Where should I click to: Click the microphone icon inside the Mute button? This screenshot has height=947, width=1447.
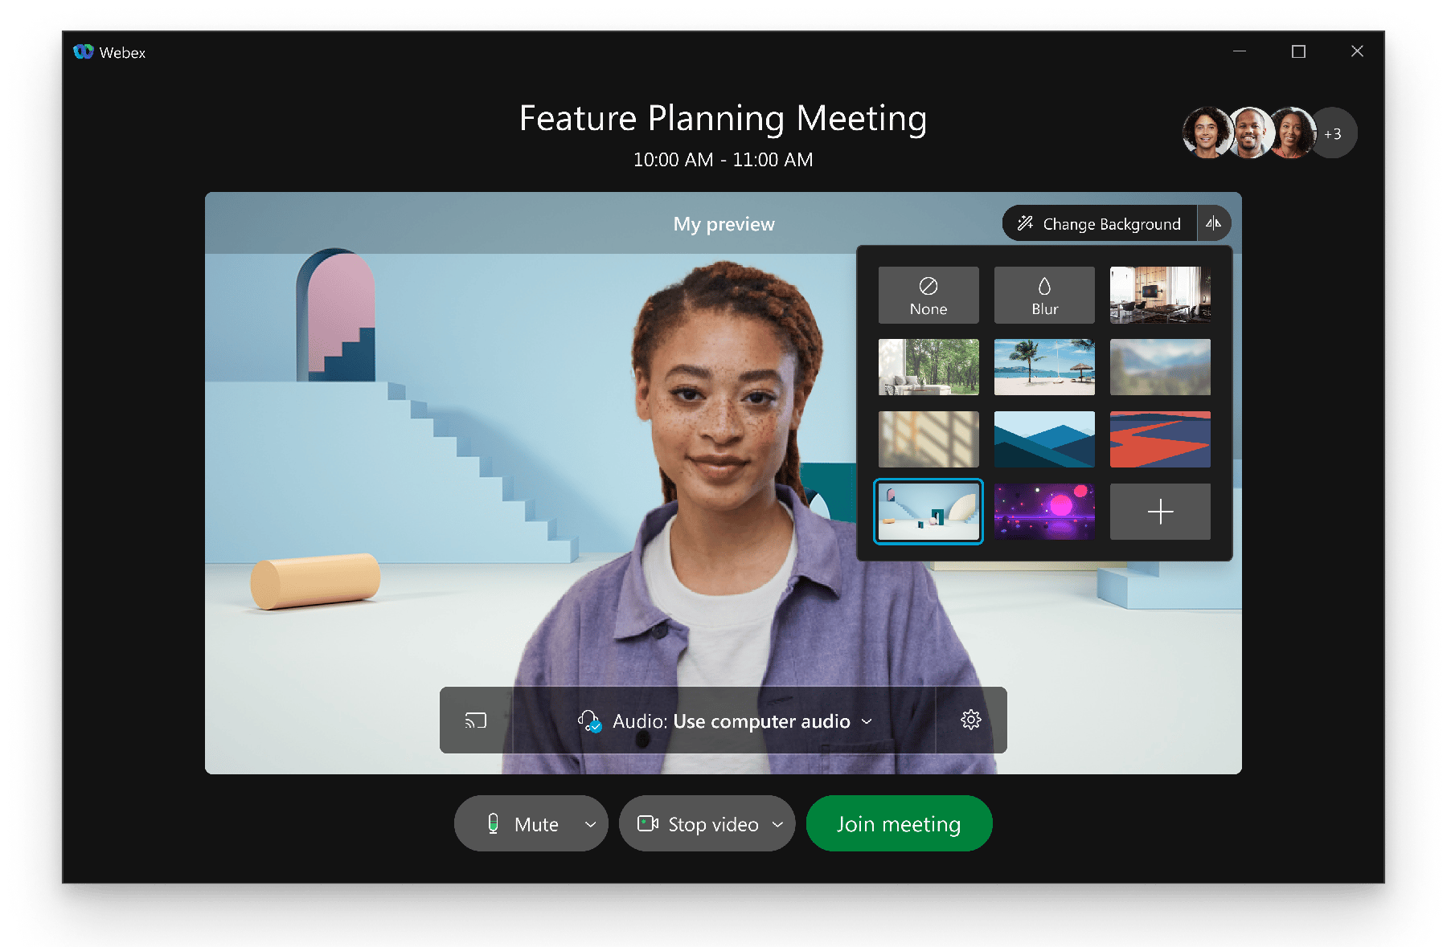(494, 823)
